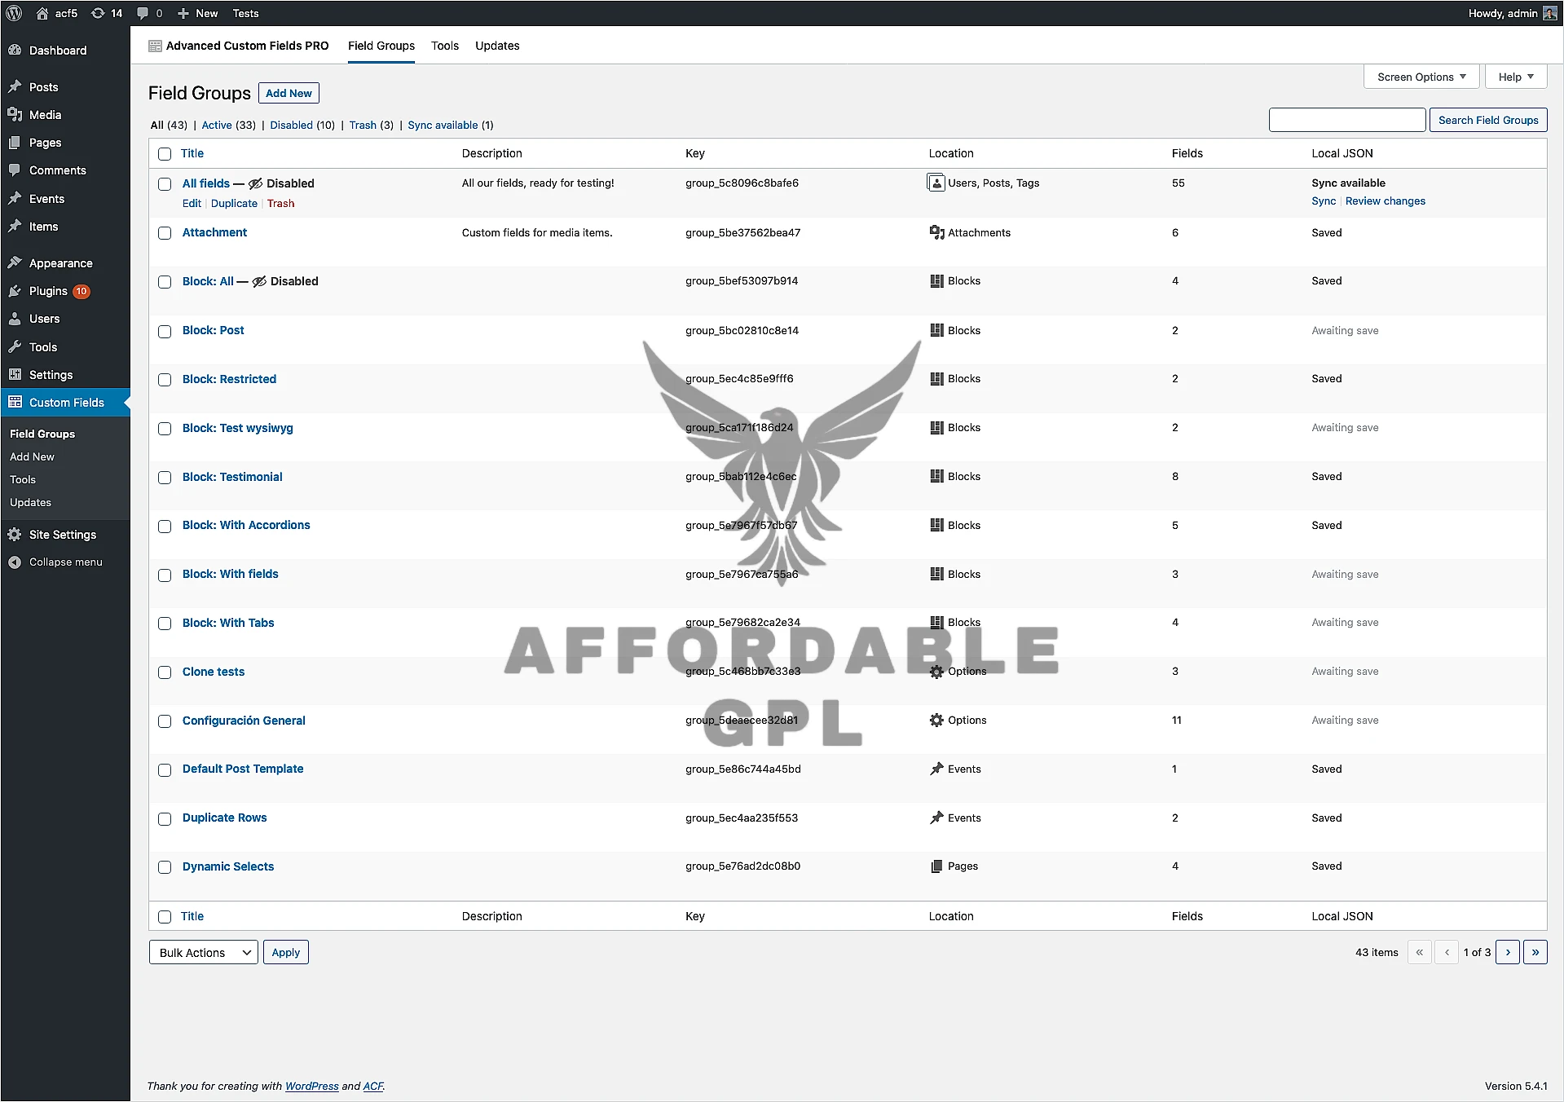Filter by Sync available field groups

pos(443,126)
